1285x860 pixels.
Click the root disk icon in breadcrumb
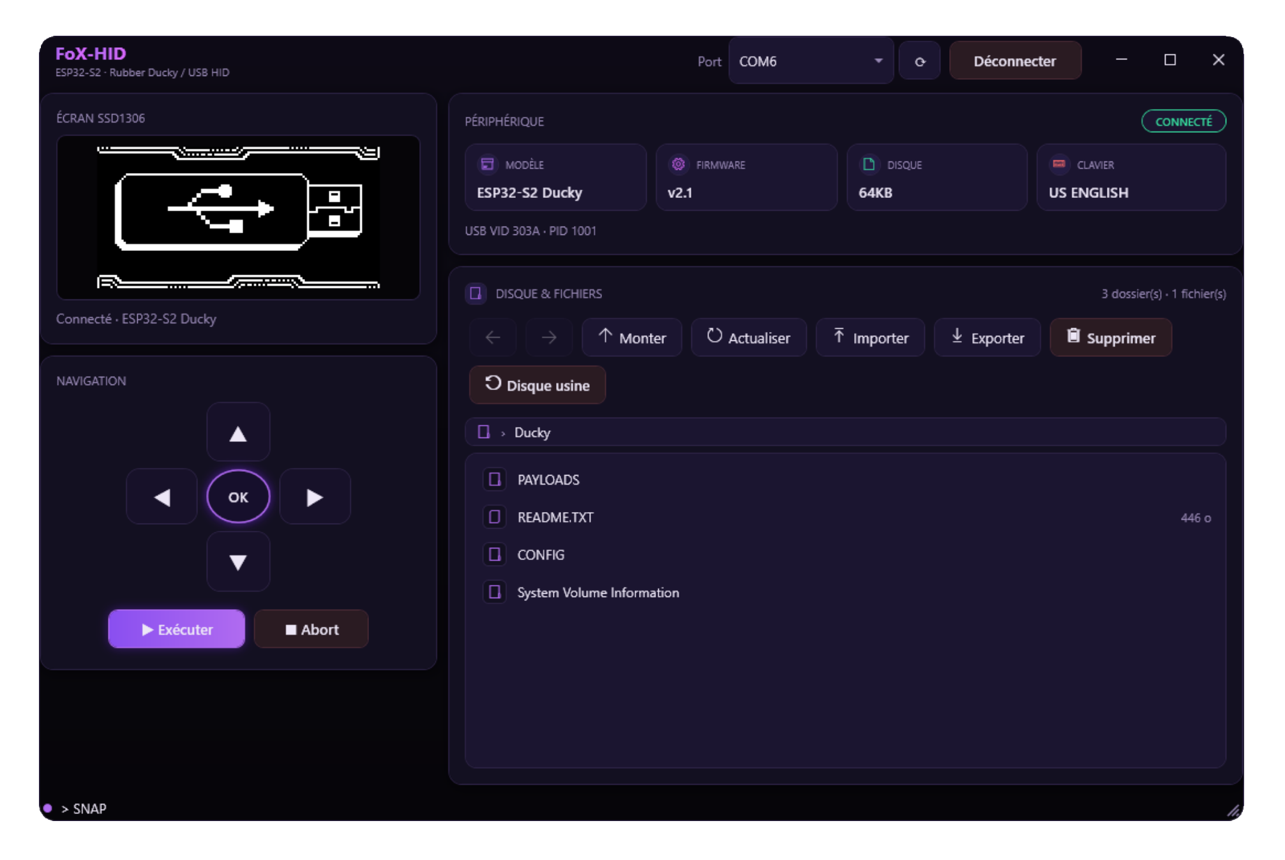[484, 432]
